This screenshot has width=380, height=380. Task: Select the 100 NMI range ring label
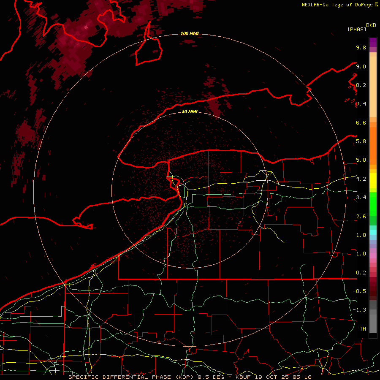pos(190,33)
